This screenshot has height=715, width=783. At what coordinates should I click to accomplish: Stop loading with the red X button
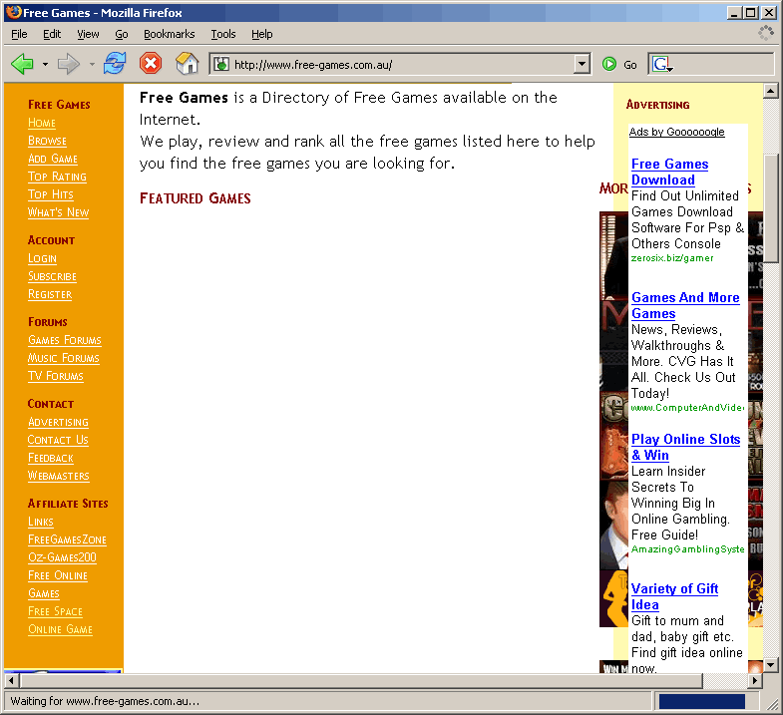point(150,64)
